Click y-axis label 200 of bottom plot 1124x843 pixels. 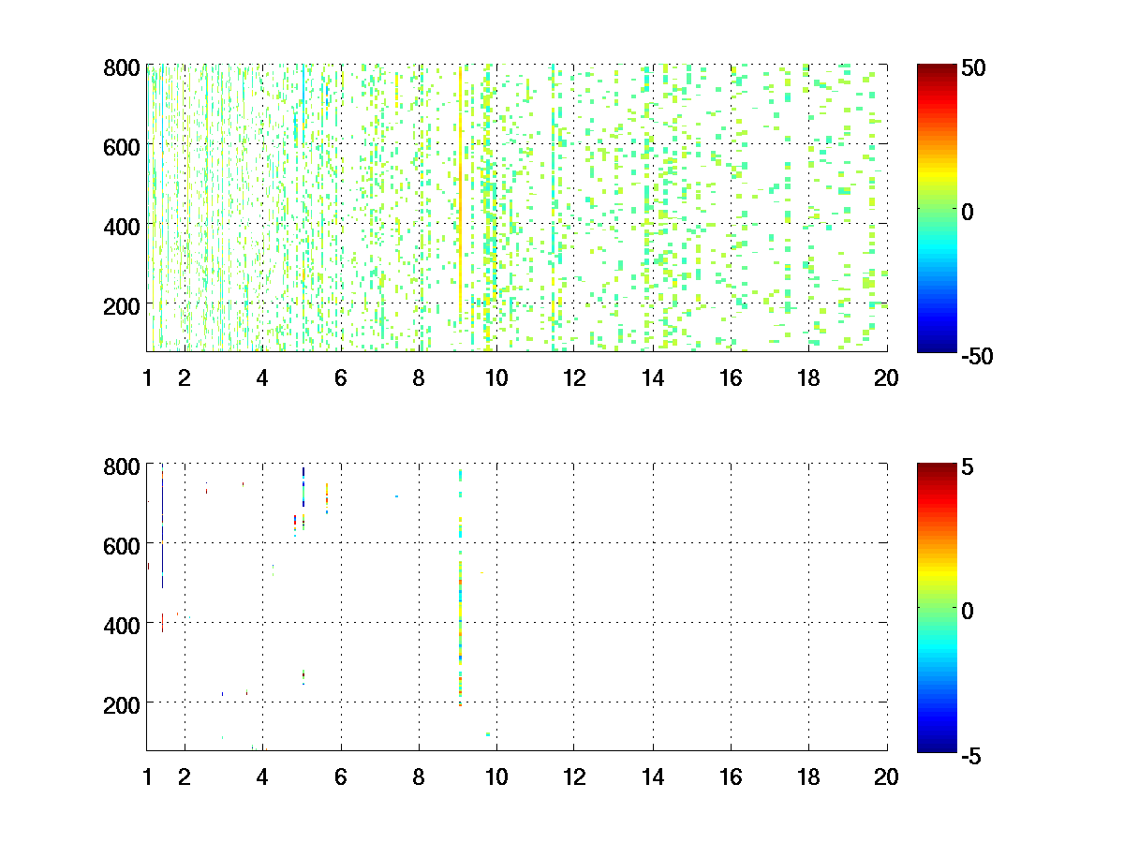[122, 702]
